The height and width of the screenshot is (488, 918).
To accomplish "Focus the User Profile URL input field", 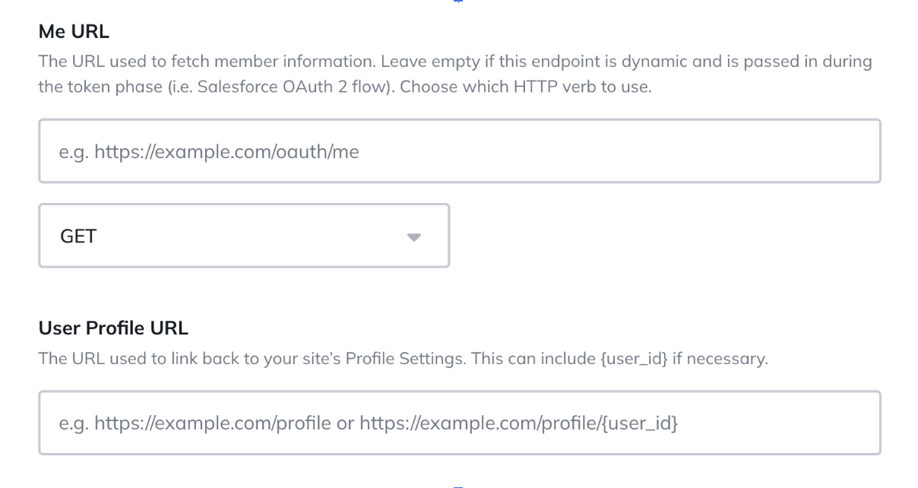I will [x=459, y=423].
